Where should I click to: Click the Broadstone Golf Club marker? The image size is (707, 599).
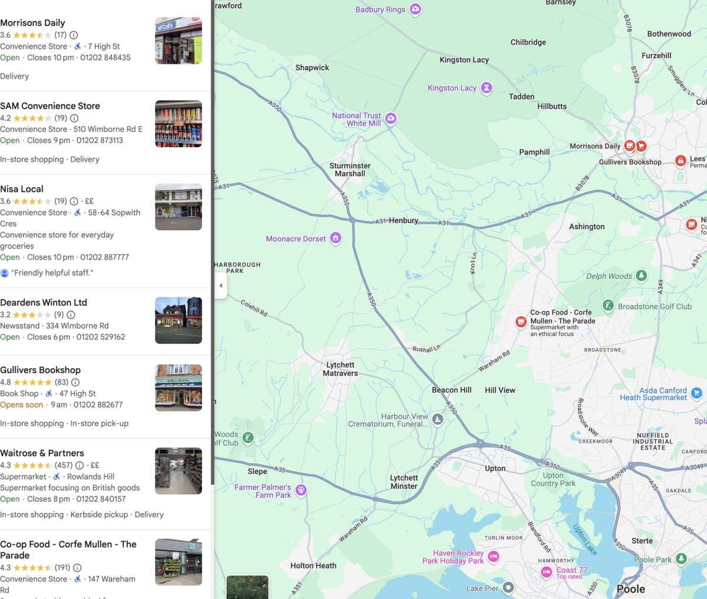coord(608,305)
